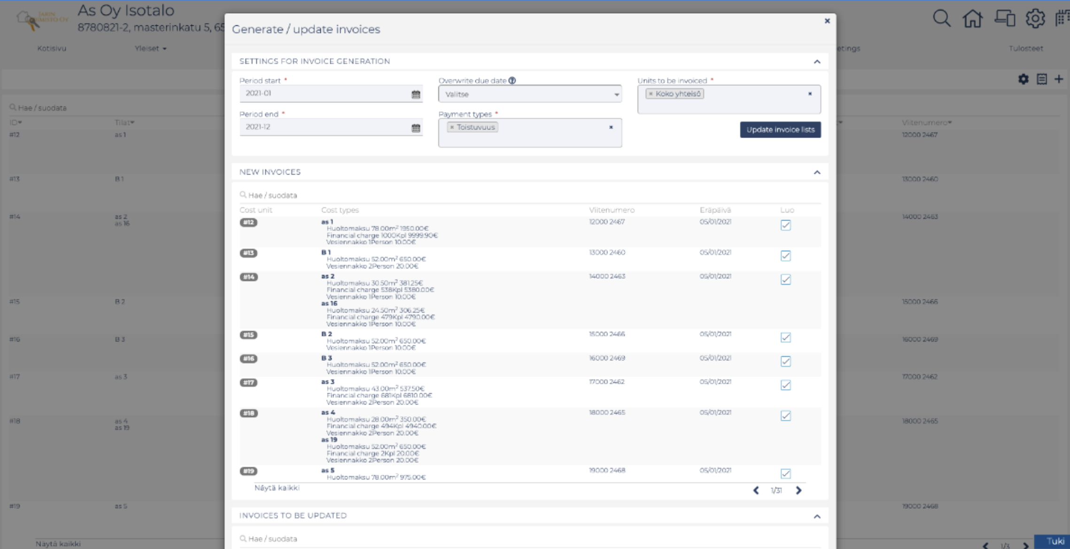Show info tooltip for Overwrite due date
This screenshot has width=1070, height=549.
pos(512,81)
